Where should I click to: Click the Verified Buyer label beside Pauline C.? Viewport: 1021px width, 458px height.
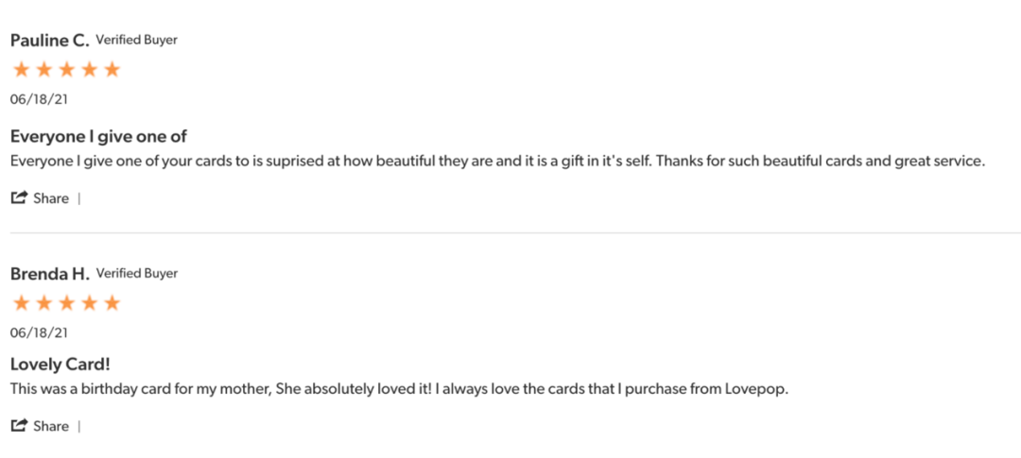click(137, 40)
